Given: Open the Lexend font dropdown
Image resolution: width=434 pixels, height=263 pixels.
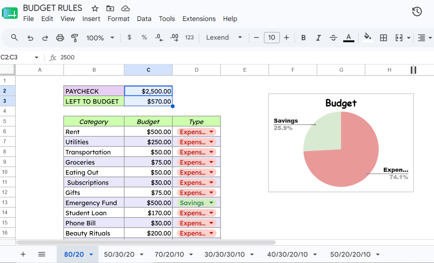Looking at the screenshot, I should [x=224, y=37].
